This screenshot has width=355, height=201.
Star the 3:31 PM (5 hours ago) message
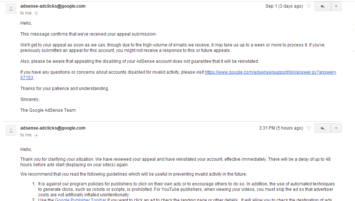309,128
